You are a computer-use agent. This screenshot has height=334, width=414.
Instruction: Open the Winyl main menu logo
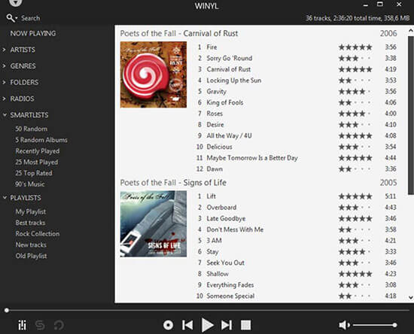15,3
